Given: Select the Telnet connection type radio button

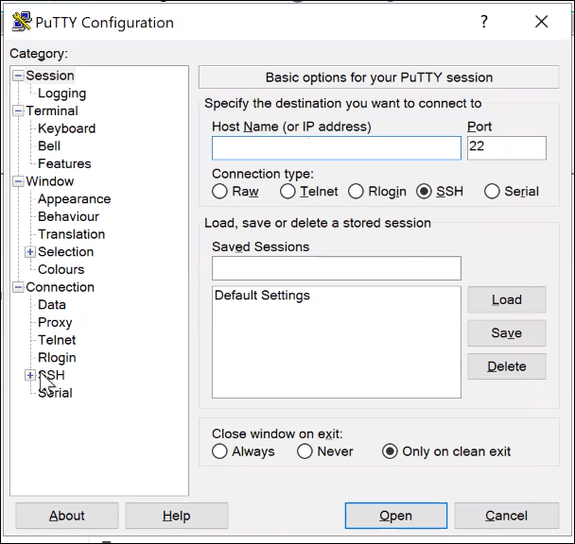Looking at the screenshot, I should coord(289,192).
